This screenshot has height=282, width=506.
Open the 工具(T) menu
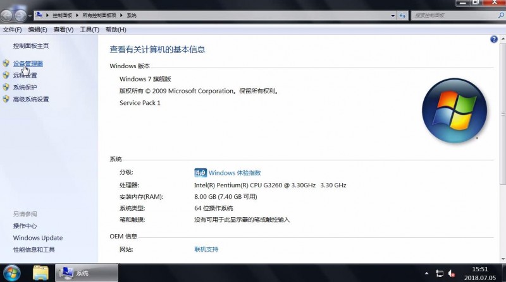(x=89, y=30)
